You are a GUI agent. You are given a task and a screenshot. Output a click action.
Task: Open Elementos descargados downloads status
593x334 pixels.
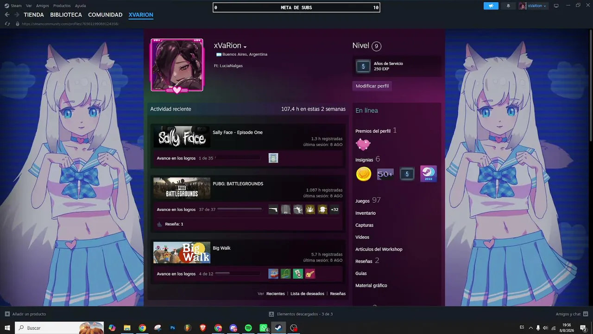[x=301, y=314]
